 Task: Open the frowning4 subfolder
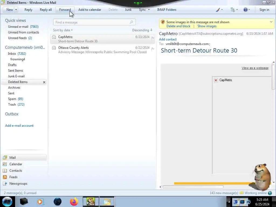(x=18, y=59)
